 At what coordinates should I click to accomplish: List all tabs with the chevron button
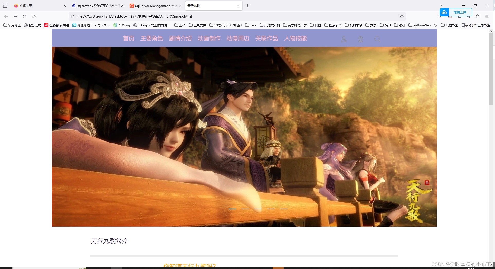(x=442, y=6)
